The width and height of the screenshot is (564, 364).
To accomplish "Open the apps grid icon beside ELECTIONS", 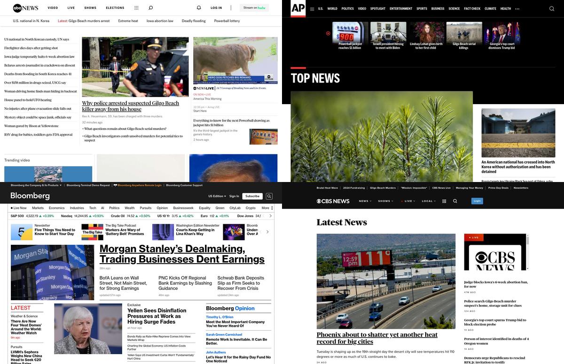I will click(136, 8).
